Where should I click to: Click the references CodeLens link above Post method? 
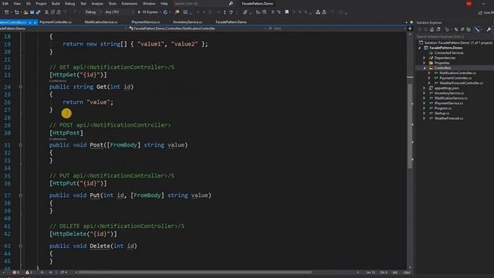click(x=58, y=139)
